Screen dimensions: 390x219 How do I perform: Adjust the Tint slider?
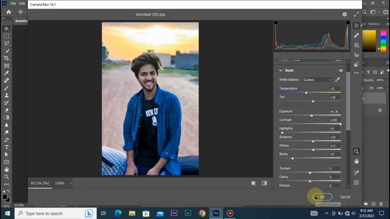point(313,101)
